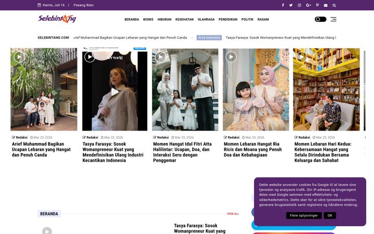The width and height of the screenshot is (374, 234).
Task: Play the Arief Muhammad video icon
Action: 19,57
